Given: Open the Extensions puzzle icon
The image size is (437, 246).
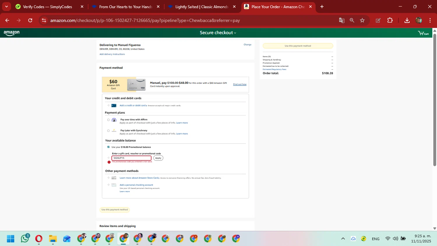Looking at the screenshot, I should 390,20.
